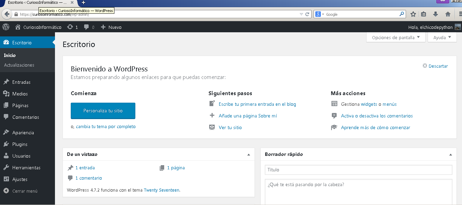Image resolution: width=462 pixels, height=205 pixels.
Task: Open the browser hamburger menu
Action: coord(460,14)
